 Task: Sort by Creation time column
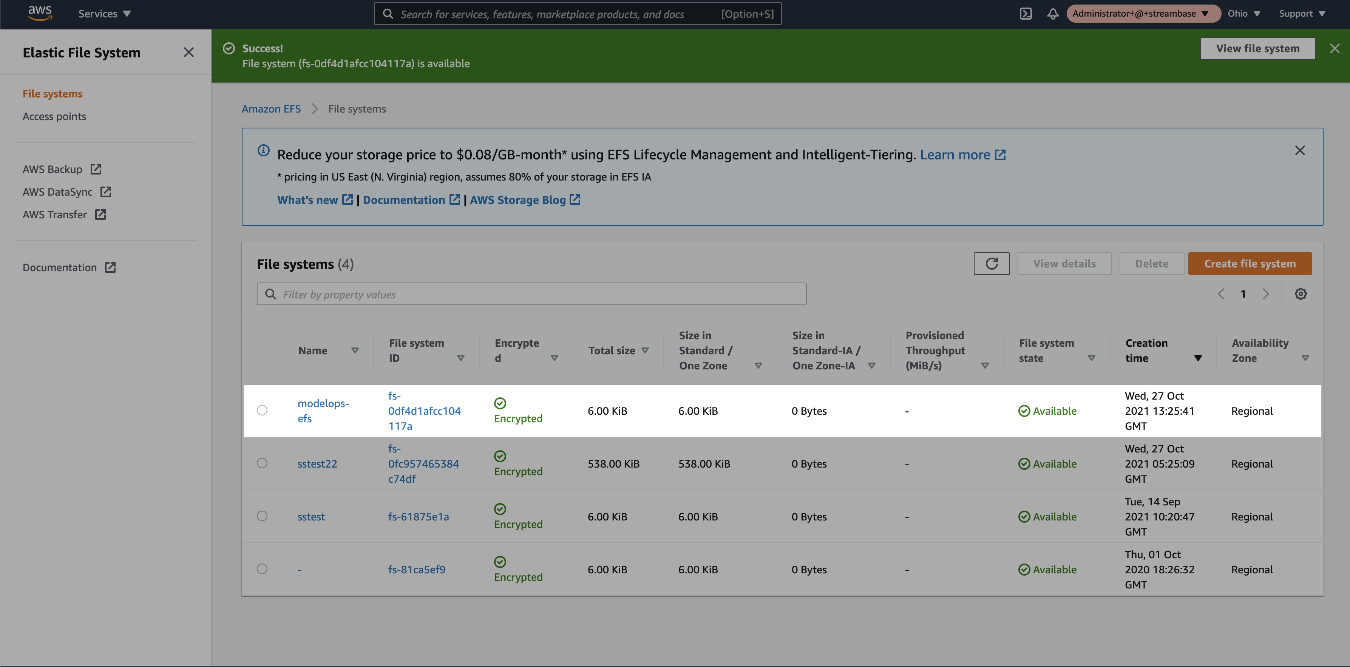click(1198, 358)
